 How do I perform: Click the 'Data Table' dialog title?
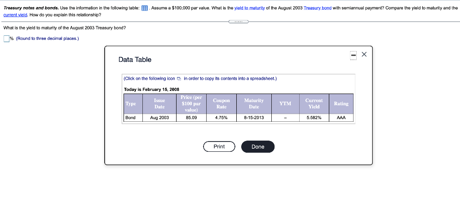pos(135,60)
